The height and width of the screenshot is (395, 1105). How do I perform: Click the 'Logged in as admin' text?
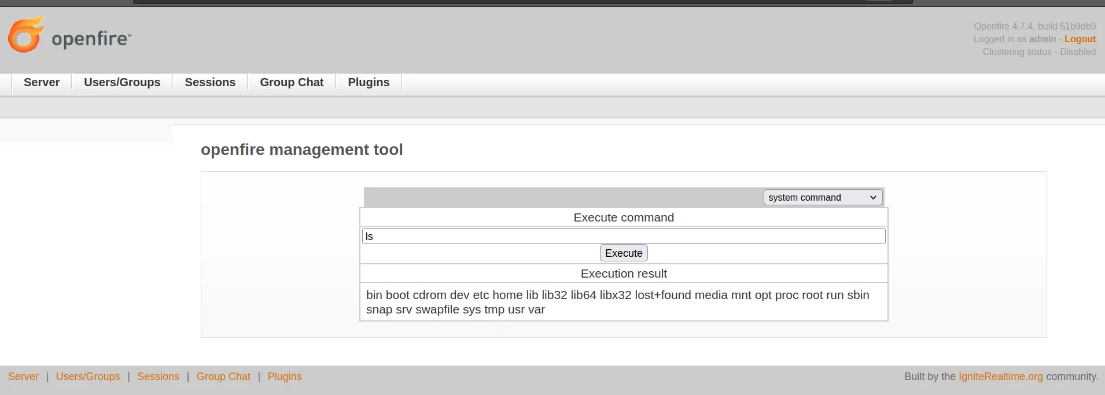click(x=1015, y=39)
